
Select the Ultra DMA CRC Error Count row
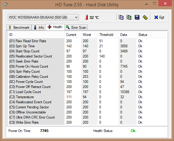87,117
